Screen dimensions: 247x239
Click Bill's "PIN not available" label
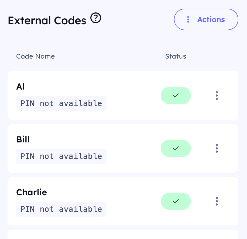point(61,156)
